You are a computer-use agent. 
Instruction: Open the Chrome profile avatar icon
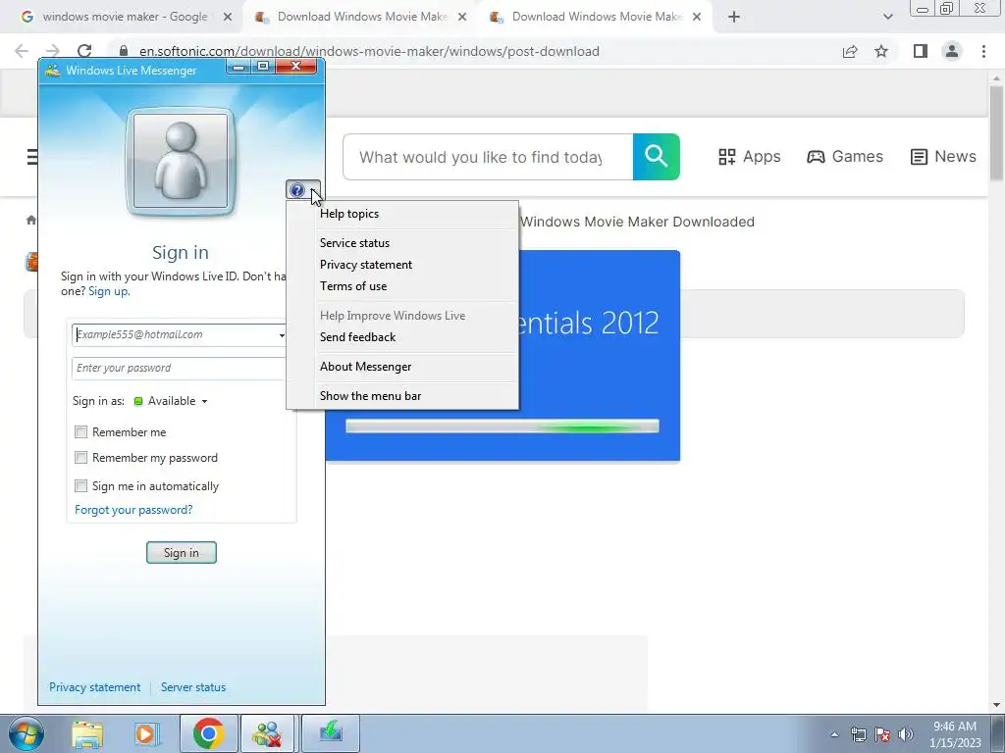tap(952, 51)
